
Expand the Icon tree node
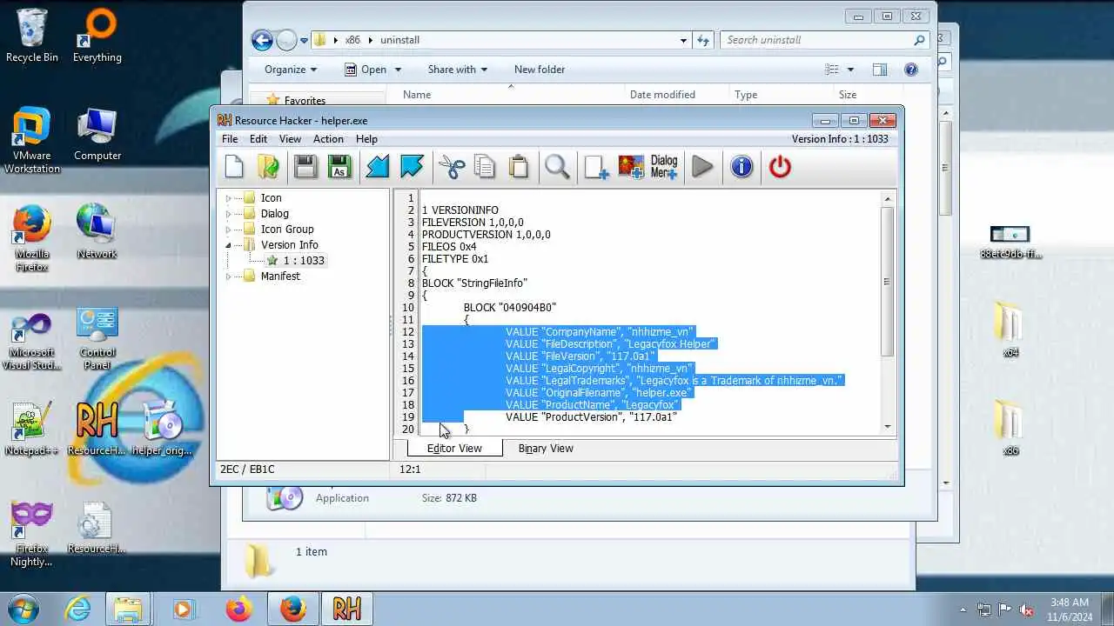click(x=229, y=198)
